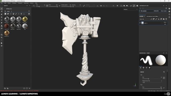171x96 pixels.
Task: Add a new folder in Layers
Action: (164, 19)
